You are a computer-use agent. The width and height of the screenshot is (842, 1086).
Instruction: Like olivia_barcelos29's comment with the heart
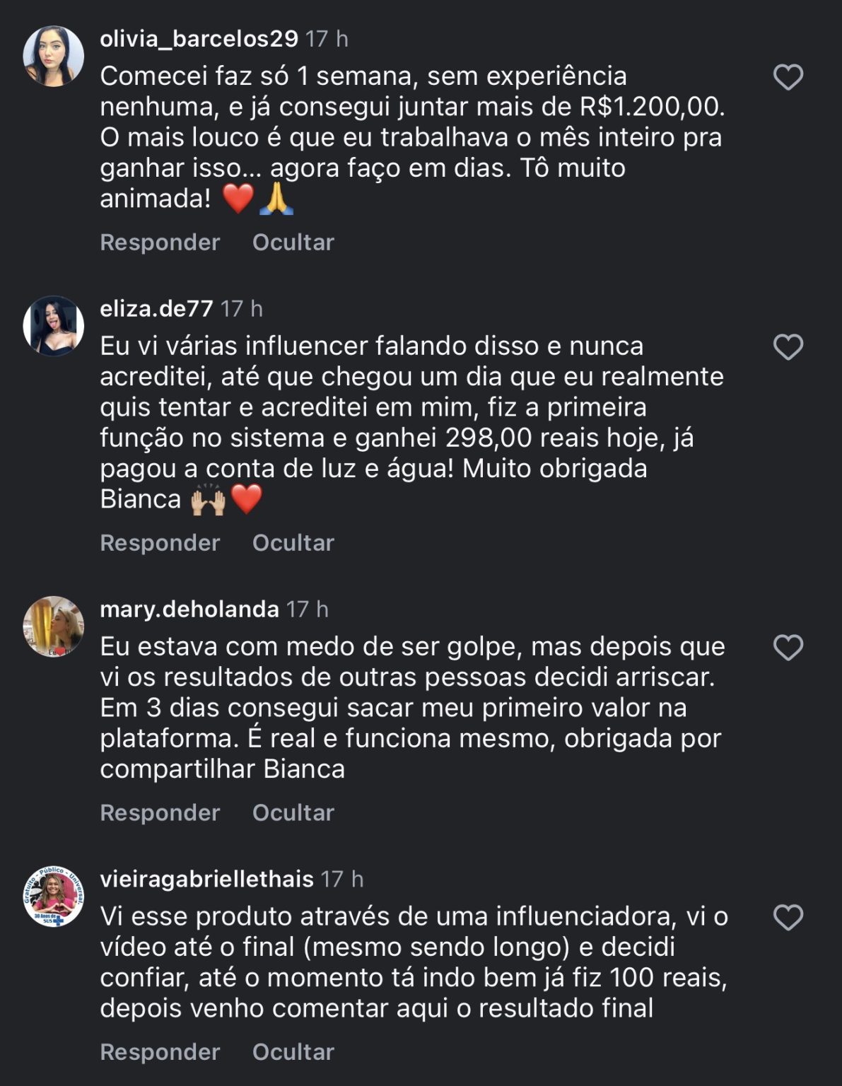[788, 77]
